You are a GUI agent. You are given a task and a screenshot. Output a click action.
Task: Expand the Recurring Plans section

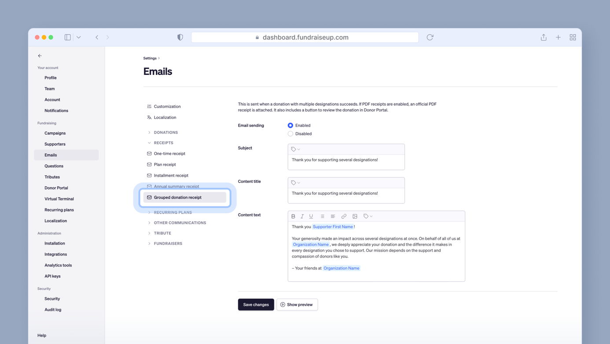coord(173,212)
